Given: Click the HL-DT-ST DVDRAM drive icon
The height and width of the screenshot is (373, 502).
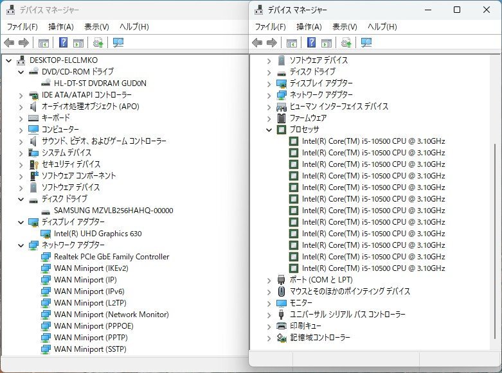Looking at the screenshot, I should pos(46,83).
